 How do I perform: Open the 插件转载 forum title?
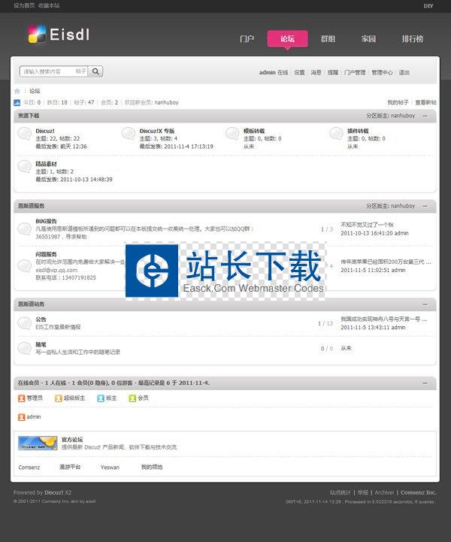pos(358,131)
